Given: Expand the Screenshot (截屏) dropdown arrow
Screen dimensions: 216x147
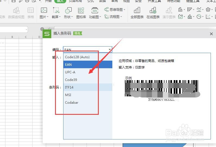Looking at the screenshot, I should pyautogui.click(x=60, y=17).
